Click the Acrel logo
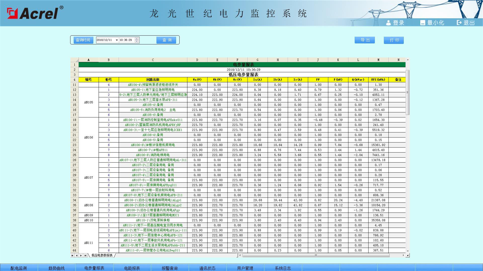The image size is (483, 271). pyautogui.click(x=35, y=13)
